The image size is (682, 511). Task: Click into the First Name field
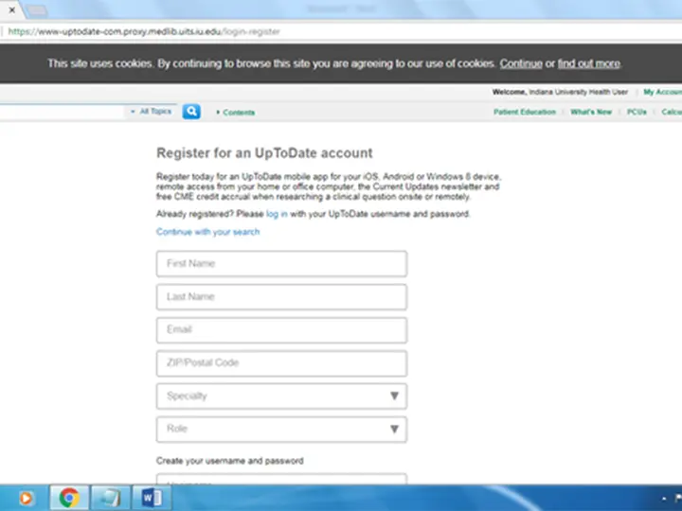point(281,263)
